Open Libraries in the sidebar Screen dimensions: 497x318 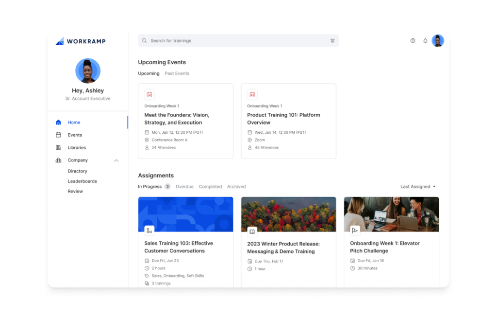pos(77,148)
